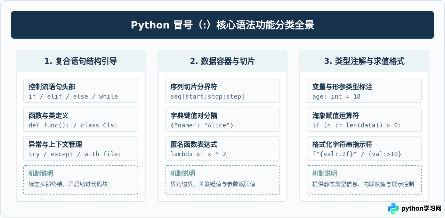Click '机制说明' under 类型注解与求值格式
The height and width of the screenshot is (218, 445).
pyautogui.click(x=324, y=174)
